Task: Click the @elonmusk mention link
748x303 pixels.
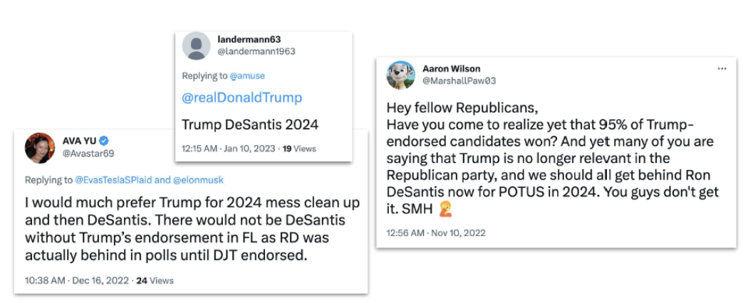Action: 197,180
